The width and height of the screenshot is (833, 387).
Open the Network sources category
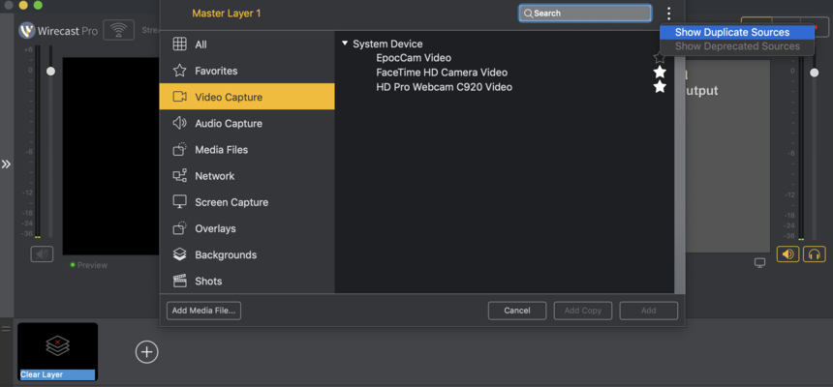pyautogui.click(x=247, y=176)
